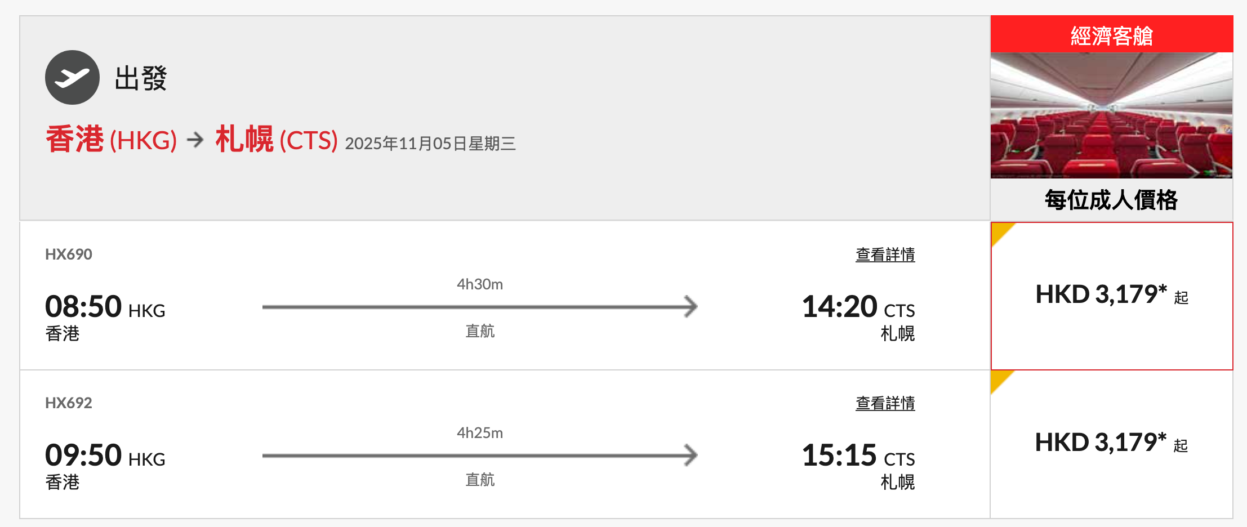The image size is (1247, 527).
Task: Click the 香港 (HKG) origin heading
Action: click(111, 140)
